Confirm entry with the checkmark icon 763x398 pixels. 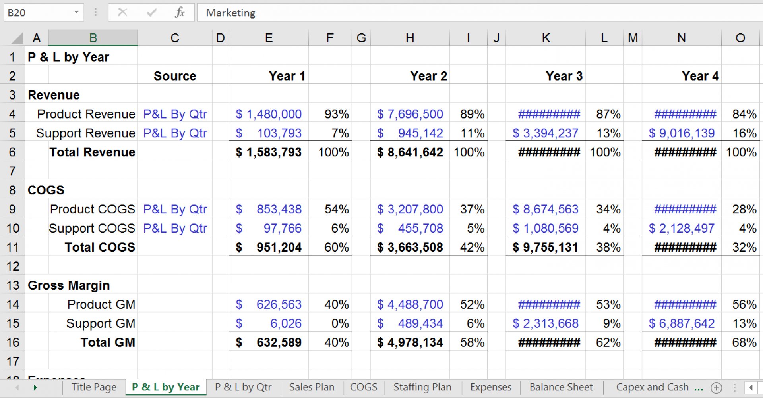coord(150,12)
